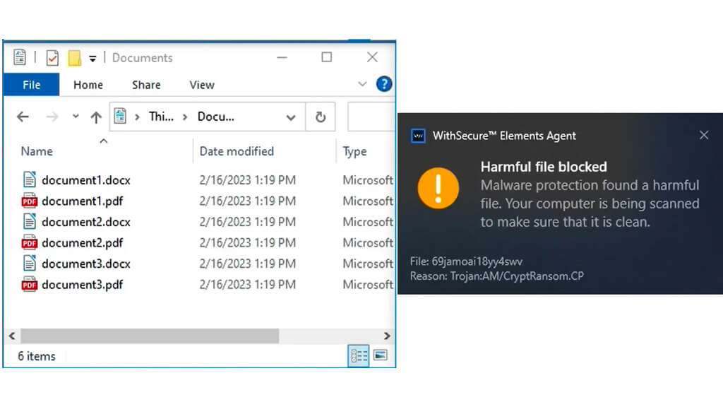Maximize the Documents window
The height and width of the screenshot is (407, 723).
(x=326, y=57)
